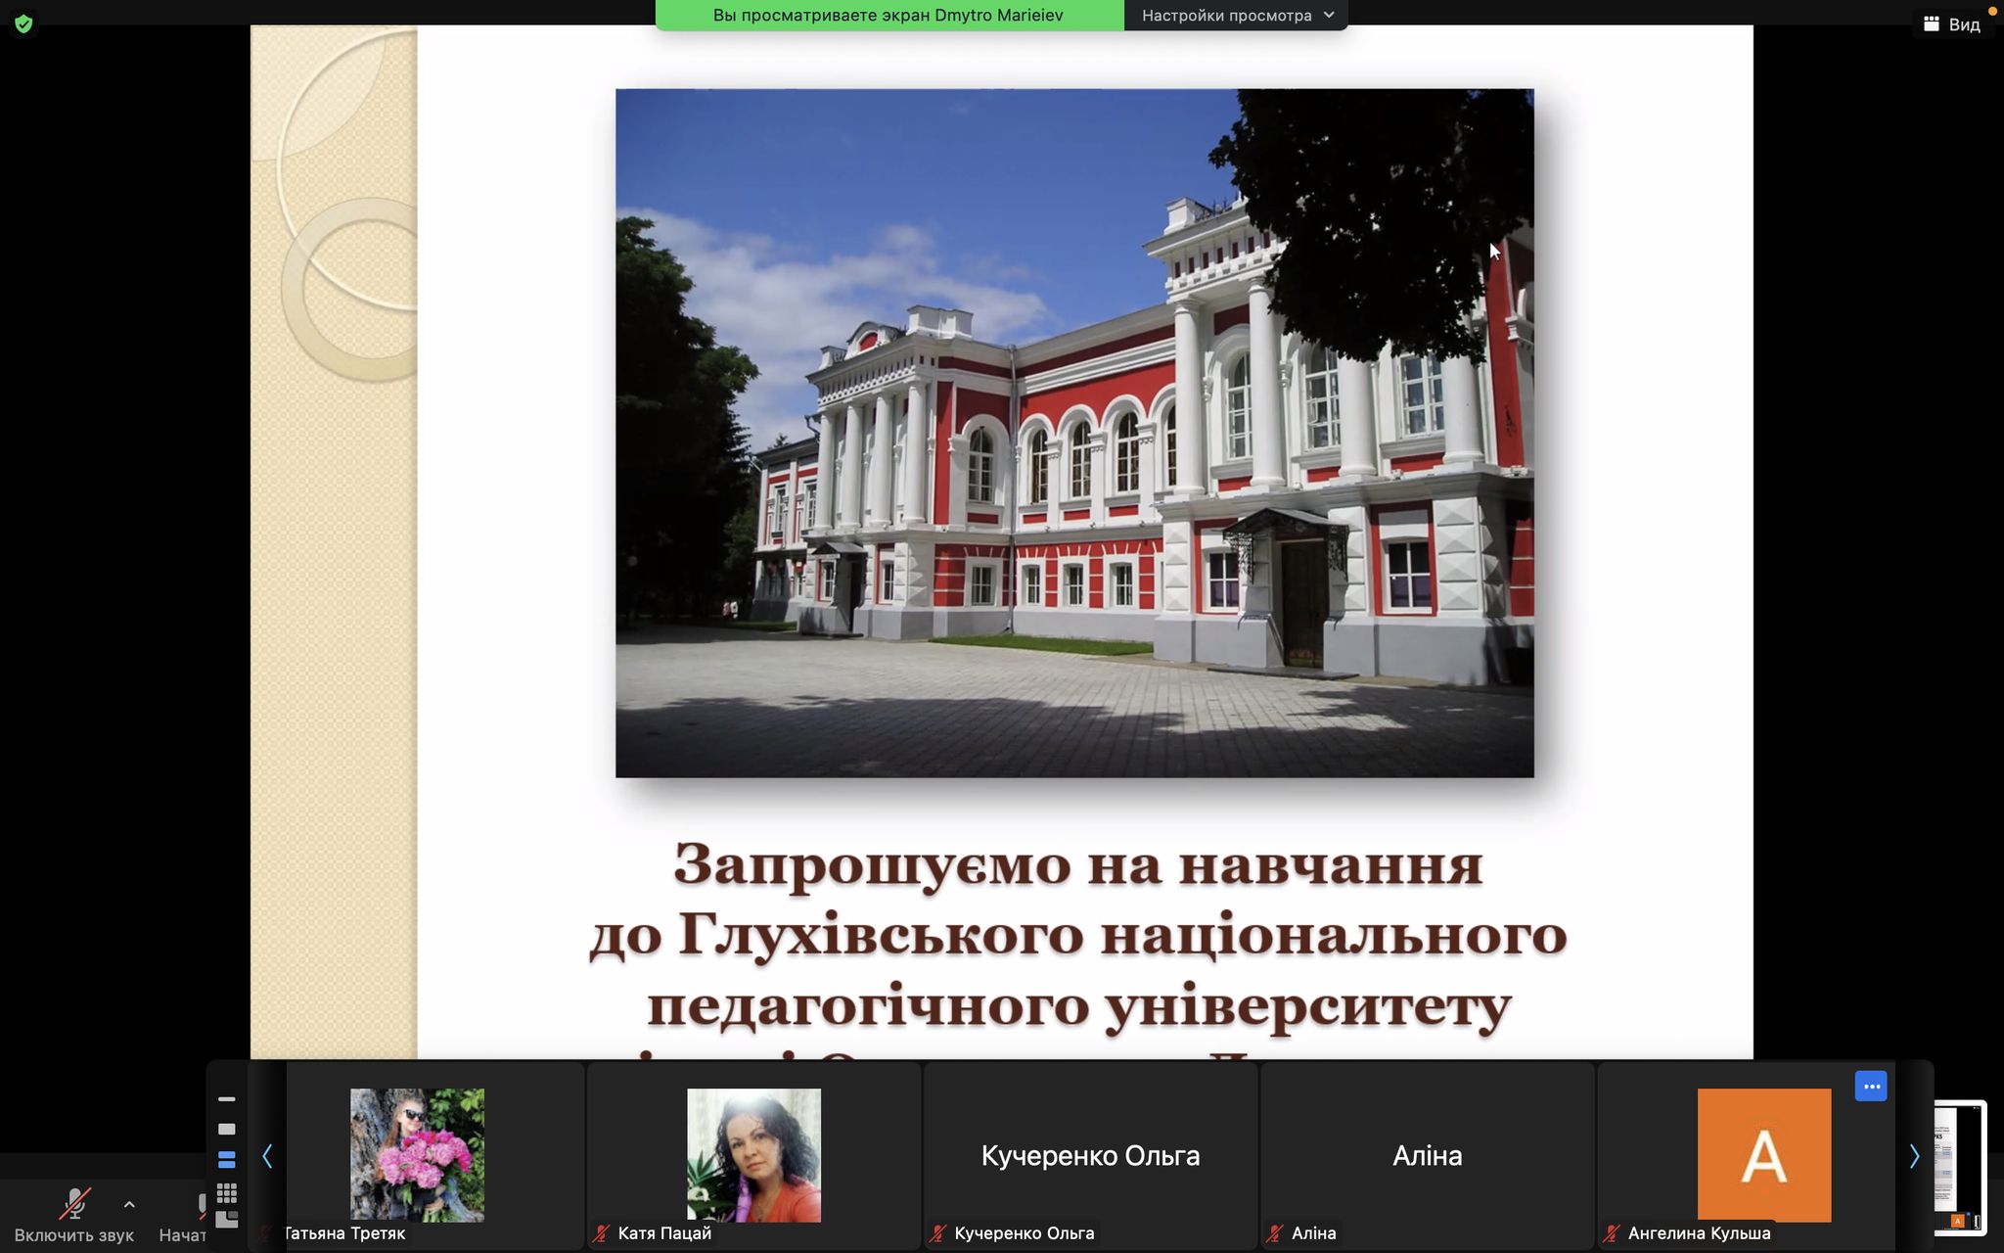Screen dimensions: 2004x1253
Task: Click the Катя Пацай name label
Action: coord(664,1233)
